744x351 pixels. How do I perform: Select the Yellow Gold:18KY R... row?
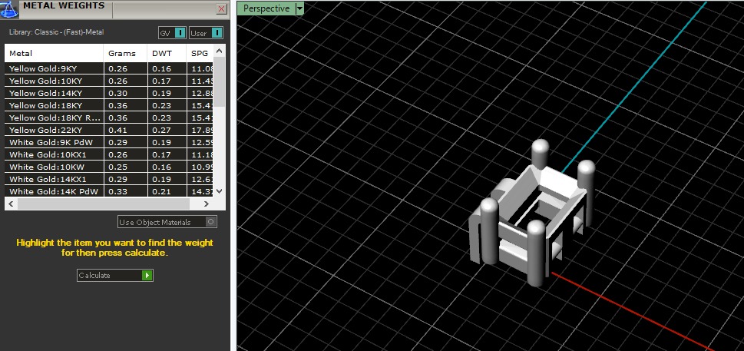pos(109,118)
